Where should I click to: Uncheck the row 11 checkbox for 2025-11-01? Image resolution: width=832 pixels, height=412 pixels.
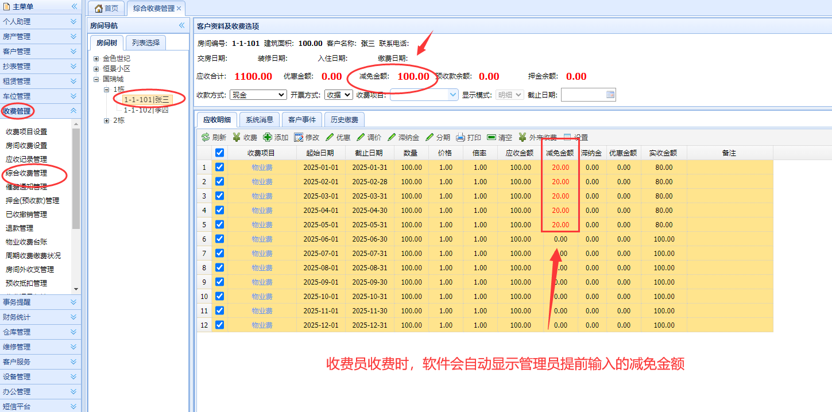(x=219, y=310)
